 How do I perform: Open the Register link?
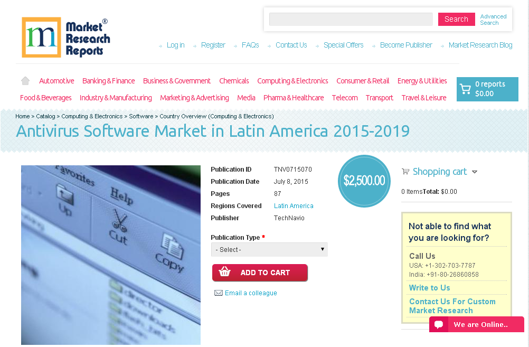213,45
